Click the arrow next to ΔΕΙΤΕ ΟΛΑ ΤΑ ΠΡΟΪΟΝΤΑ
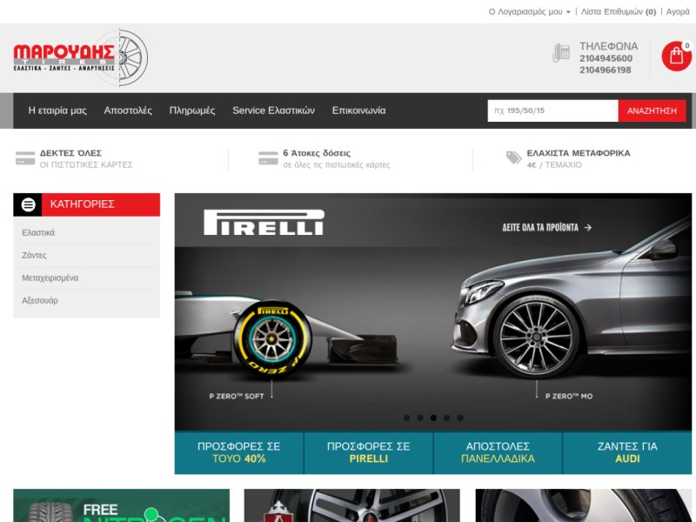Image resolution: width=696 pixels, height=522 pixels. 588,227
